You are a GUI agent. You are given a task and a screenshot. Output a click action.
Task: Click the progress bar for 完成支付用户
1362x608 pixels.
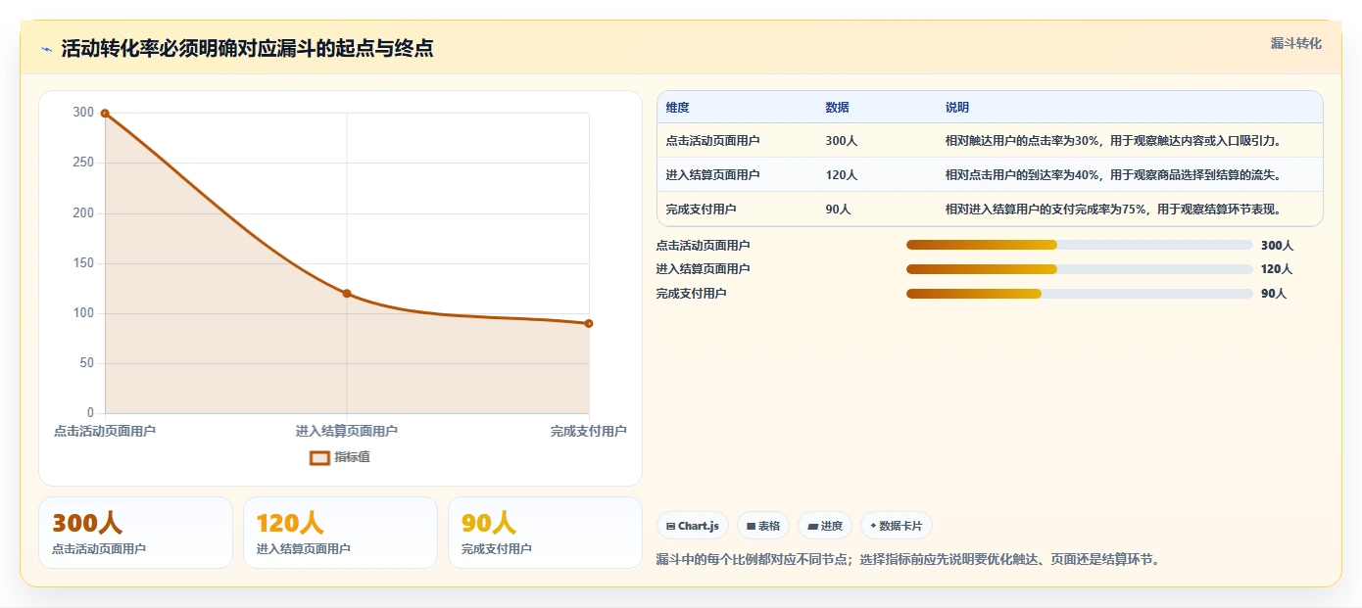click(x=1080, y=294)
